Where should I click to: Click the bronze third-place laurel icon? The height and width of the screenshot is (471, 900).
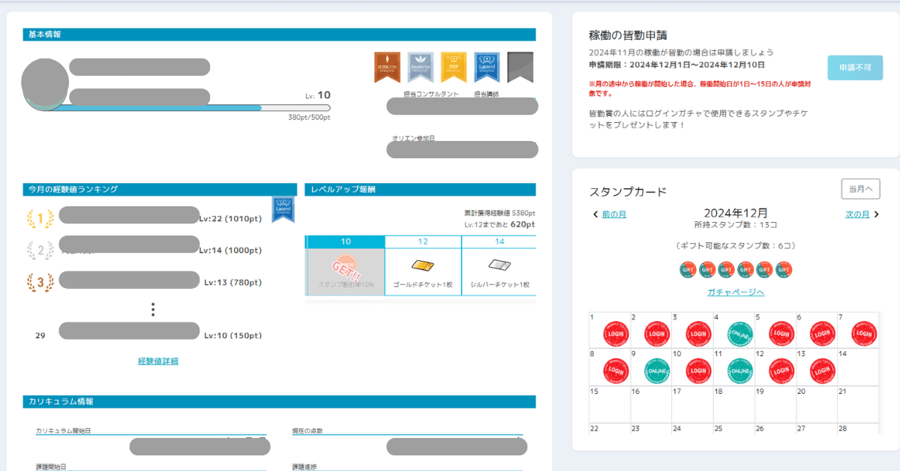(40, 282)
